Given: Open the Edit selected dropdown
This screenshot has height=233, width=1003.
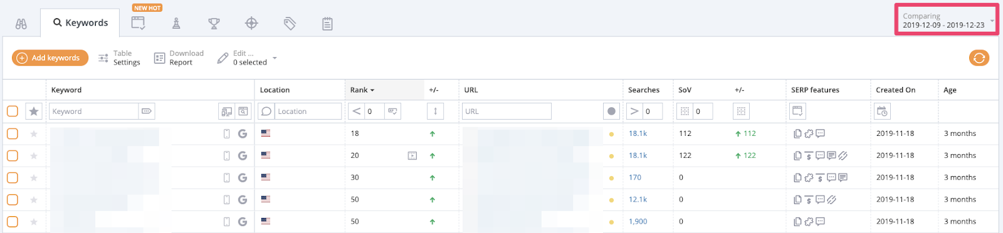Looking at the screenshot, I should click(247, 58).
